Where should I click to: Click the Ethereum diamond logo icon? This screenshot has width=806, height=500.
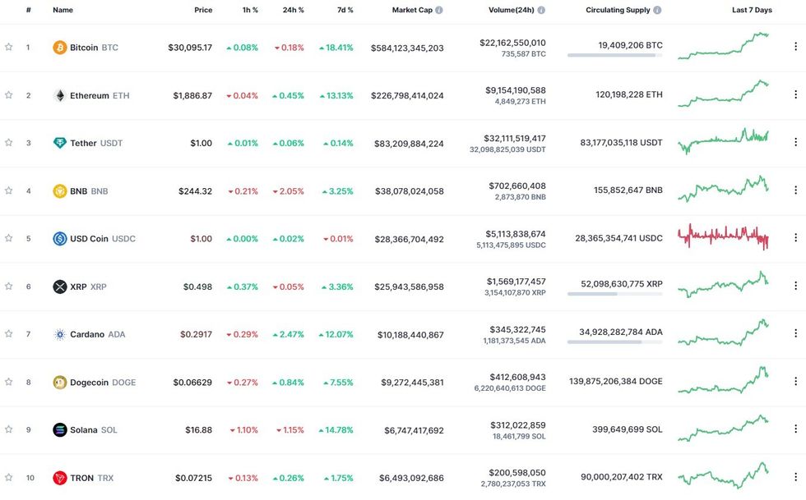tap(60, 95)
